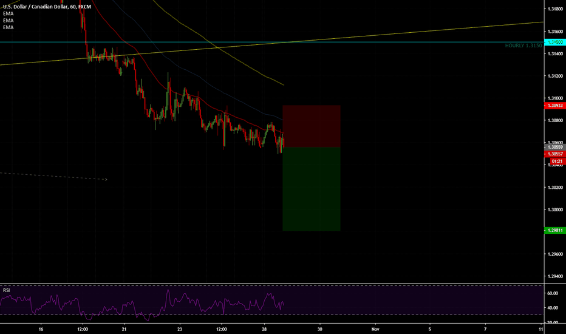Click the 5 date label on time axis

[x=429, y=329]
